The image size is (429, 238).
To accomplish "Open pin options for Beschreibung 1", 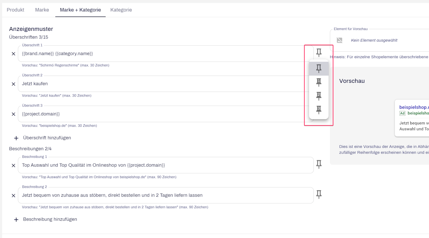I will tap(319, 164).
